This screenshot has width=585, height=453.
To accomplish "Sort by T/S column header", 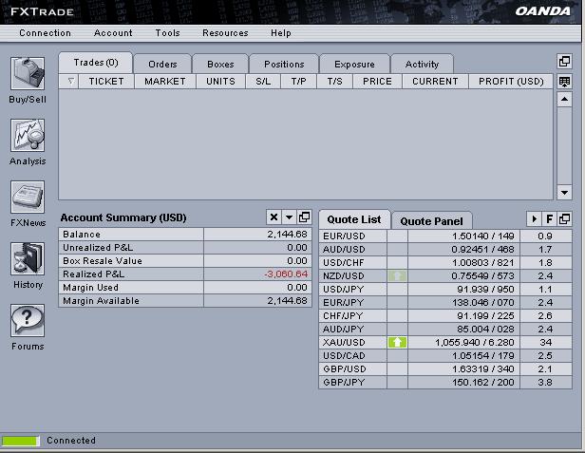I will [334, 82].
